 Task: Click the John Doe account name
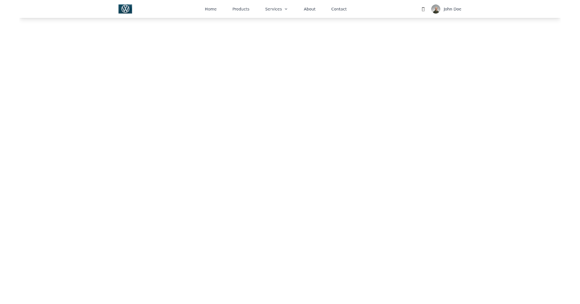coord(452,9)
